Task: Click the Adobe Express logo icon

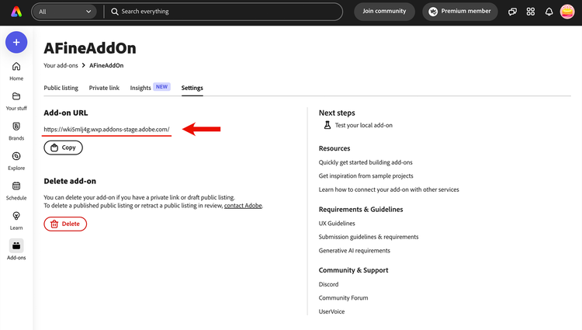Action: [16, 12]
